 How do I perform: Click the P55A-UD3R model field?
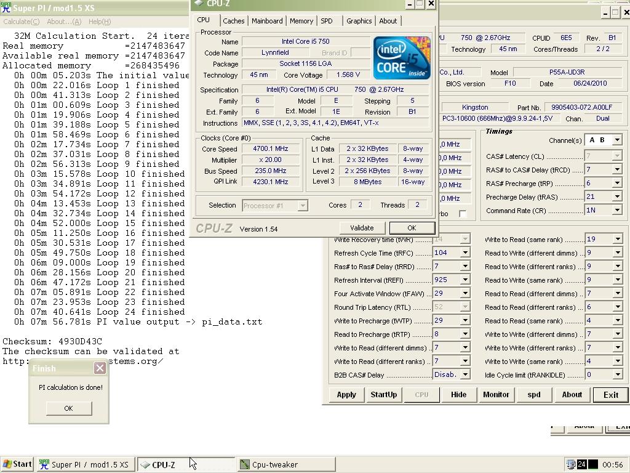point(567,73)
